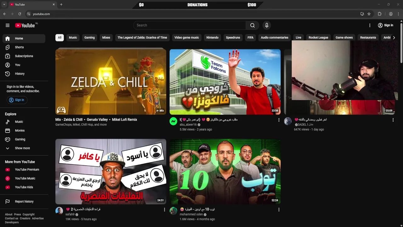
Task: Click in the Search input field
Action: point(190,25)
